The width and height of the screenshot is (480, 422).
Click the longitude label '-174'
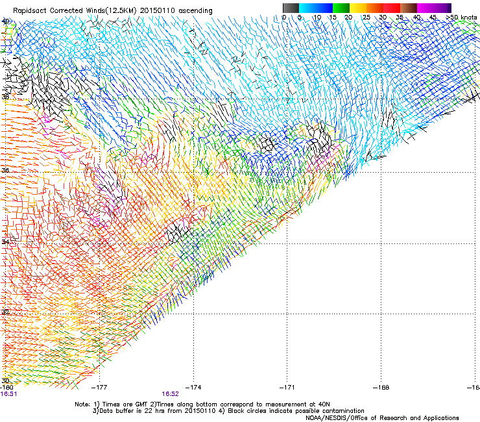(193, 388)
